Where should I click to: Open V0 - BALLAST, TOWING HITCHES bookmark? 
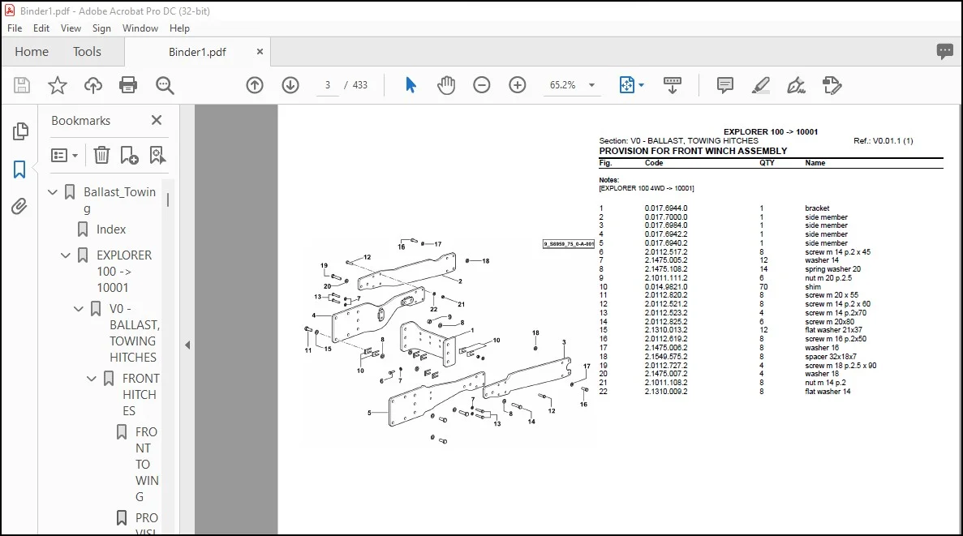point(134,332)
